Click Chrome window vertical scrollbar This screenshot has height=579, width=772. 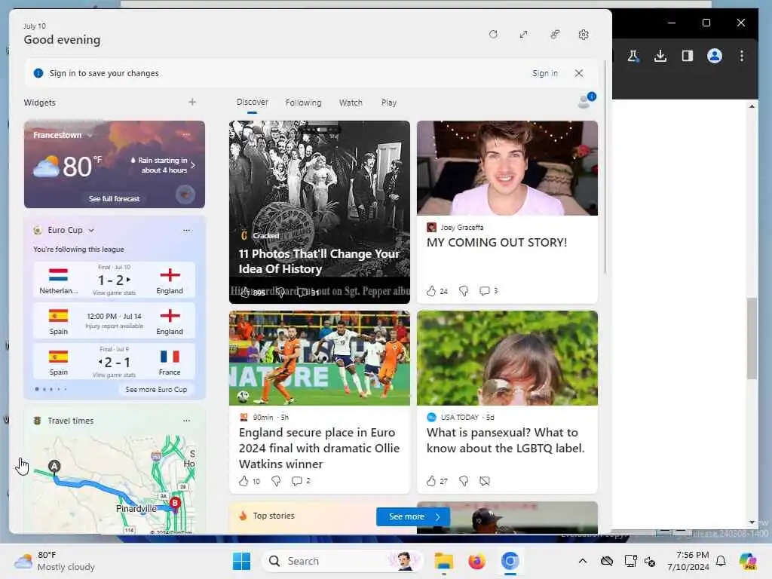click(752, 339)
